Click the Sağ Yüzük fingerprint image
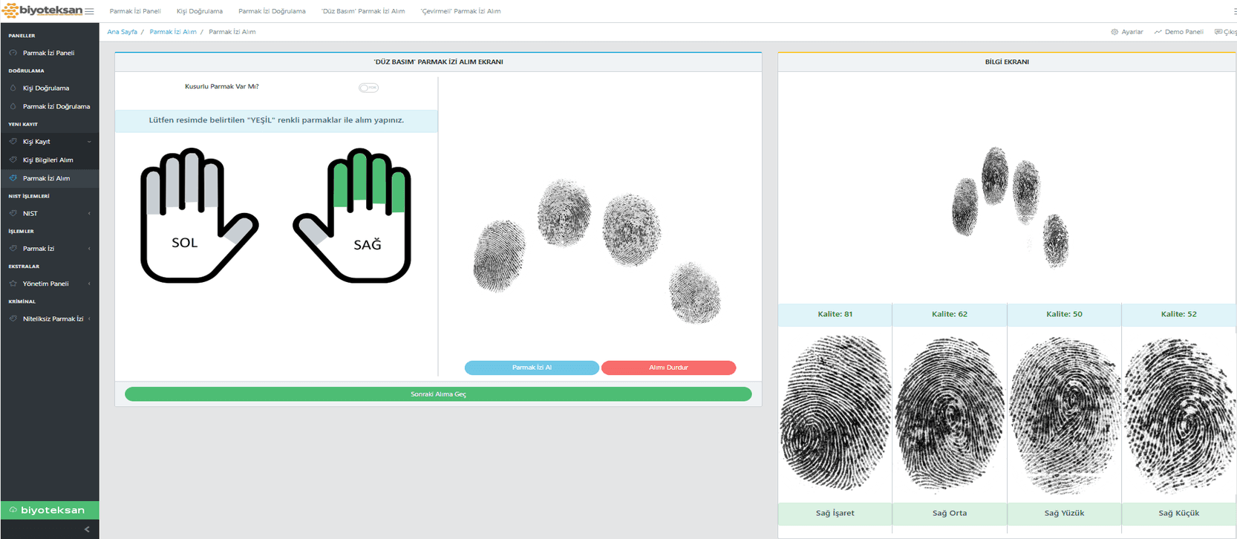This screenshot has width=1237, height=539. (1063, 414)
